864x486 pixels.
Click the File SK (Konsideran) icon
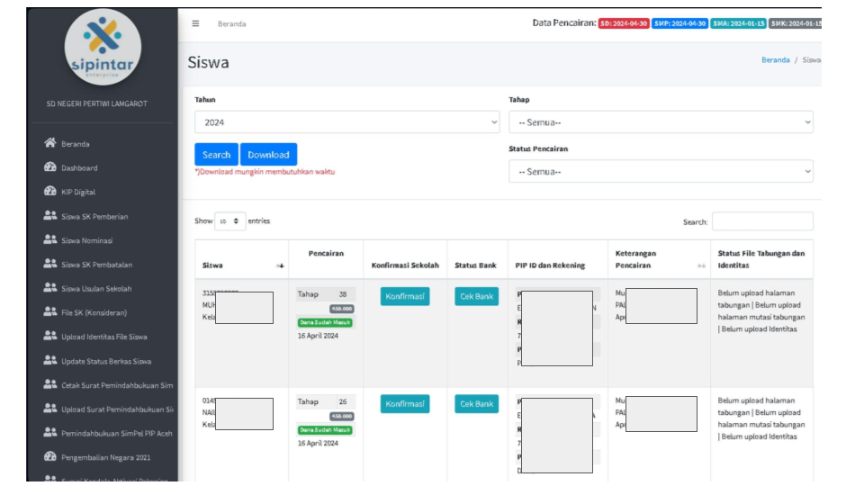[x=50, y=312]
